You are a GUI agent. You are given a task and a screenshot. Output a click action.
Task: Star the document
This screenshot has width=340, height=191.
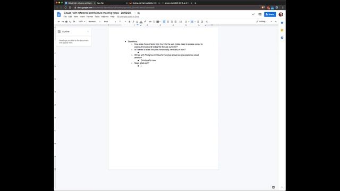coord(134,13)
